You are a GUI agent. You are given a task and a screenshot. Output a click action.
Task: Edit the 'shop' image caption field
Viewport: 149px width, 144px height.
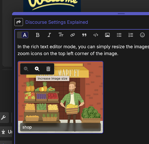60,127
